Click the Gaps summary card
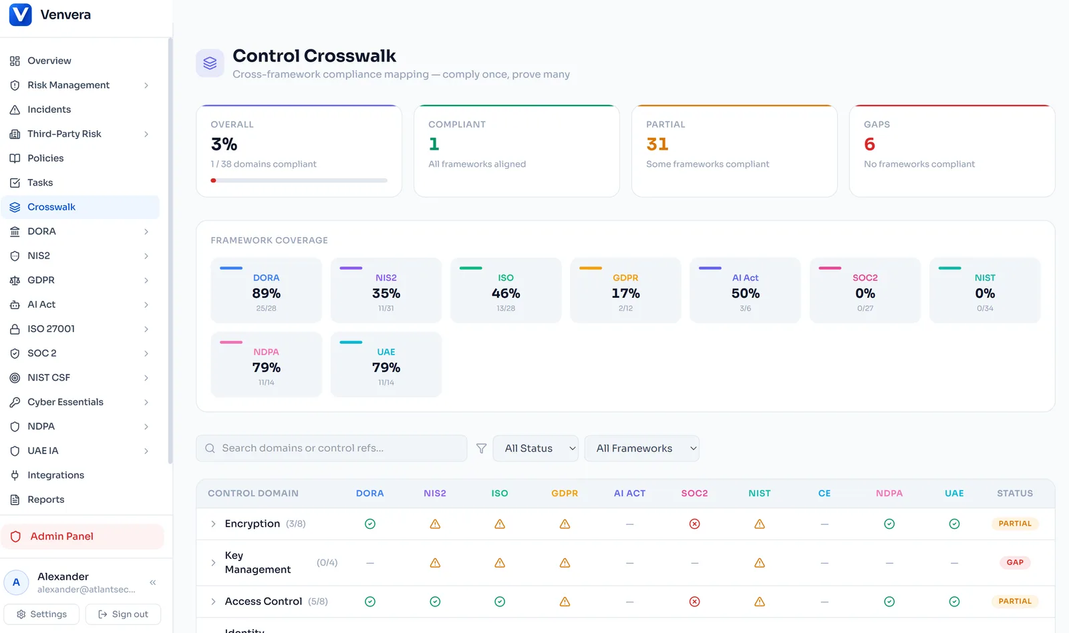 [x=952, y=151]
